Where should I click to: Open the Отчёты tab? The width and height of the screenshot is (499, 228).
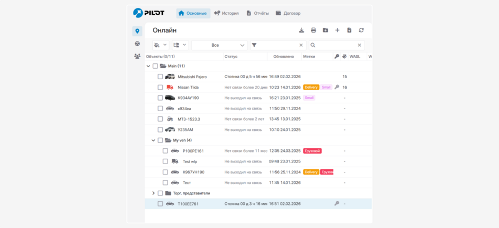257,13
